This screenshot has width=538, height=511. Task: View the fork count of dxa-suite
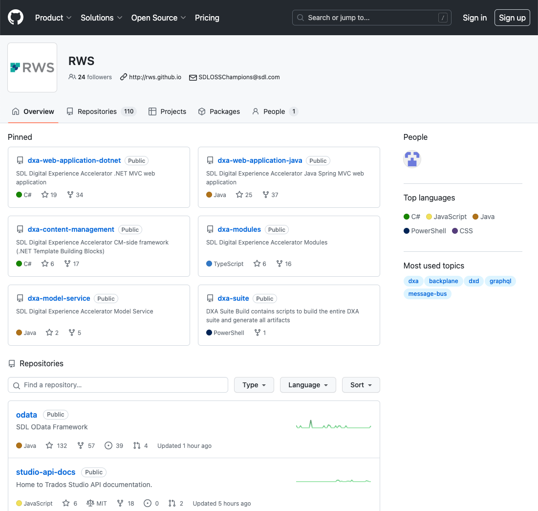[x=260, y=333]
